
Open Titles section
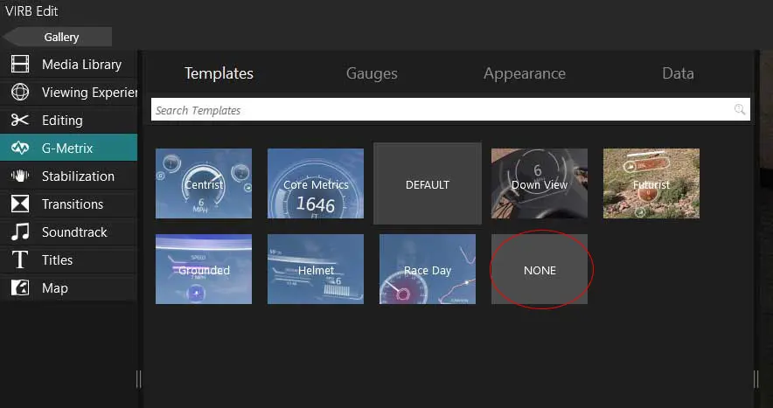coord(69,259)
